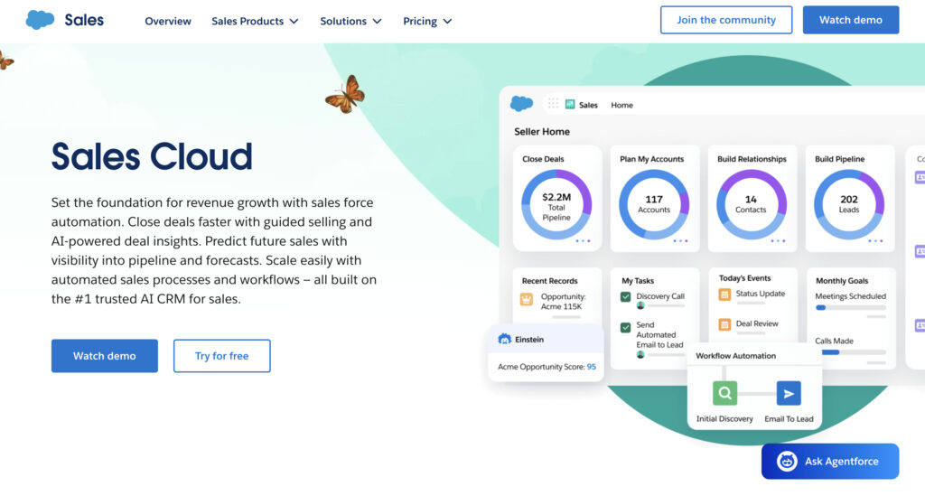Image resolution: width=925 pixels, height=496 pixels.
Task: Click the Sales text beside the logo
Action: tap(84, 20)
